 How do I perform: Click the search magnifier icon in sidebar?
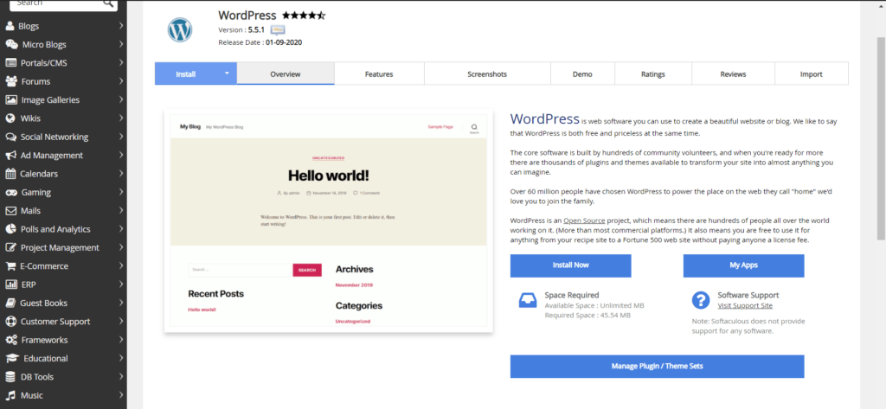coord(108,3)
